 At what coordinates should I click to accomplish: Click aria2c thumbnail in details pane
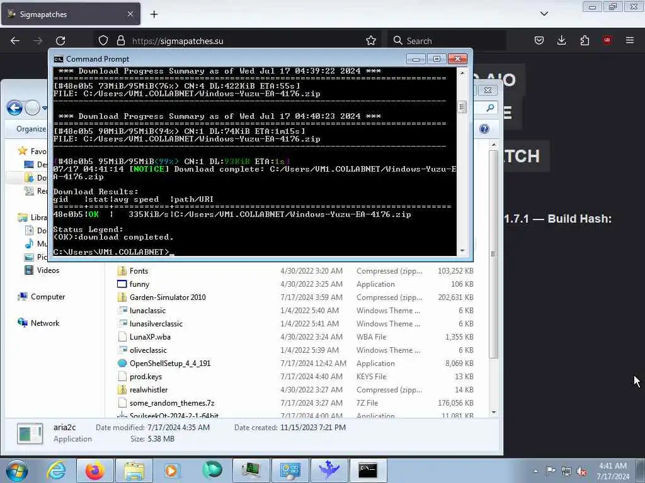[30, 433]
